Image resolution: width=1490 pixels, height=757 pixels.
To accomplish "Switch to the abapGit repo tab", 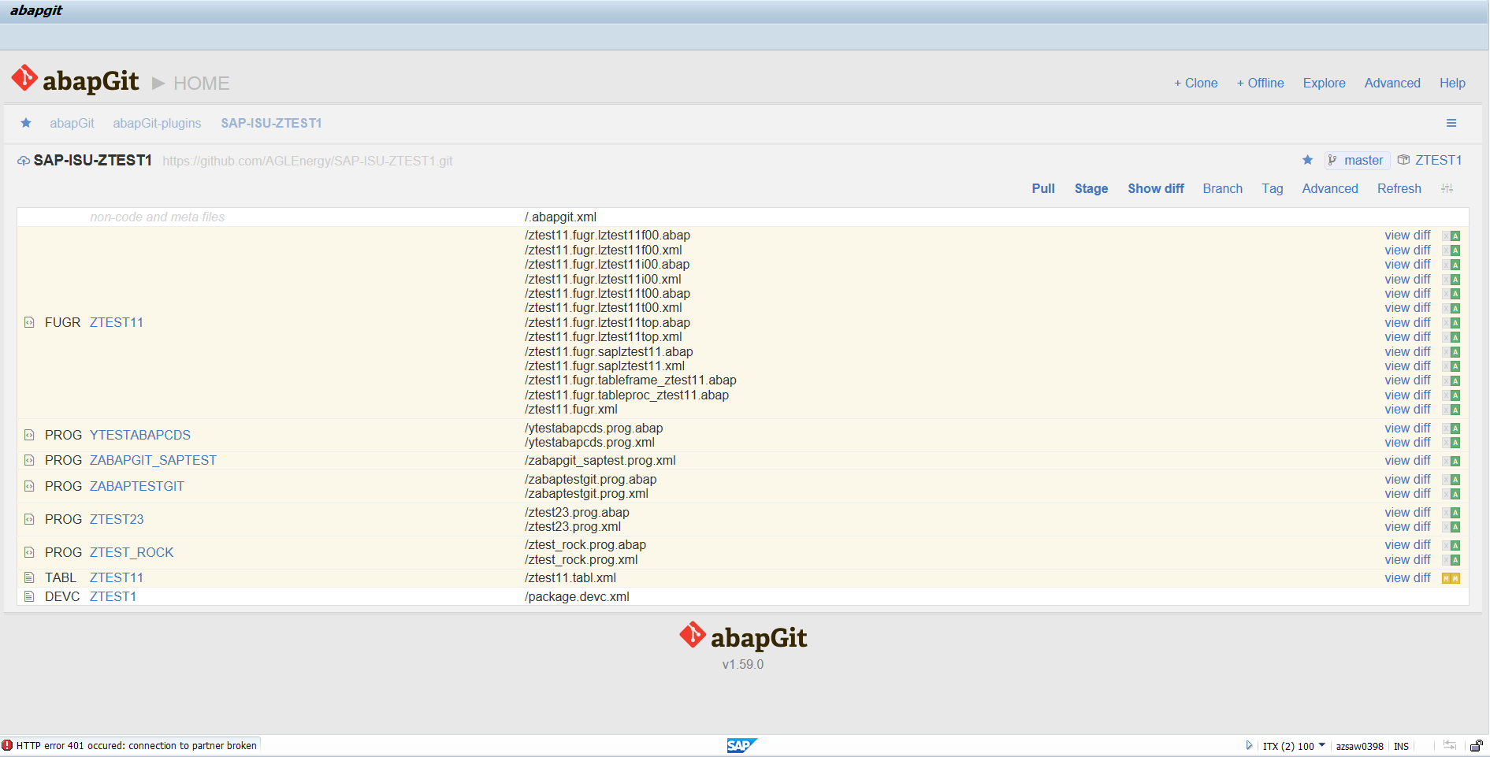I will pos(72,123).
